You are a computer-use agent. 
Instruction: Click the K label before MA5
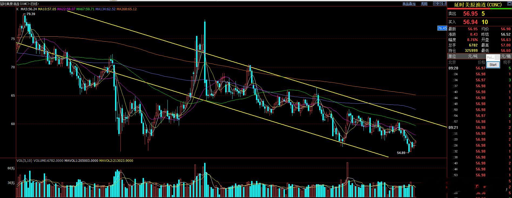(17, 9)
